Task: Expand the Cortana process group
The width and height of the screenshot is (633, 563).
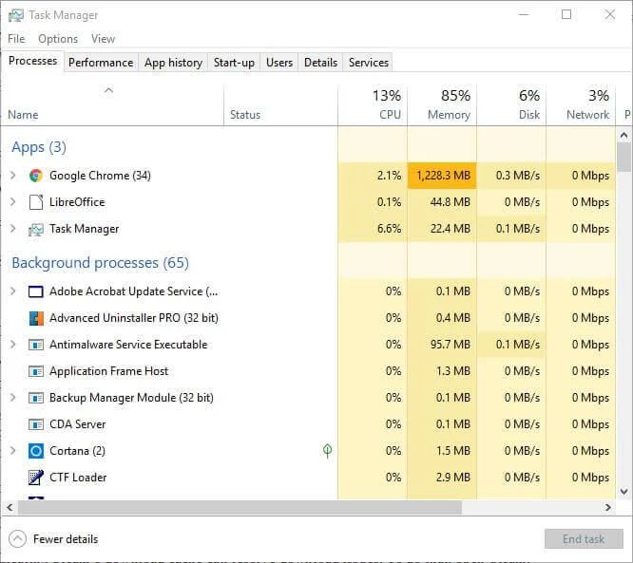Action: pos(13,450)
